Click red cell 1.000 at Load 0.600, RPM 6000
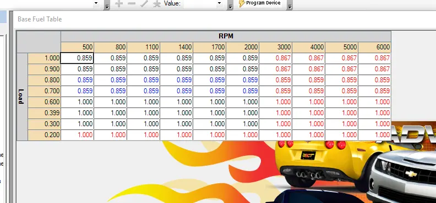This screenshot has width=436, height=203. pos(374,102)
